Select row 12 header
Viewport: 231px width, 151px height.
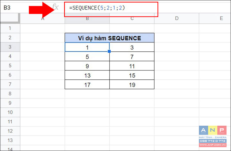click(10, 131)
